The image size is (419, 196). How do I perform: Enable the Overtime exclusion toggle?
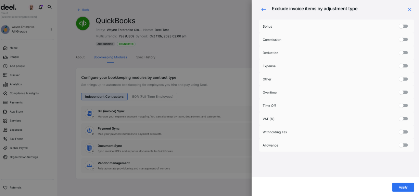(x=403, y=92)
